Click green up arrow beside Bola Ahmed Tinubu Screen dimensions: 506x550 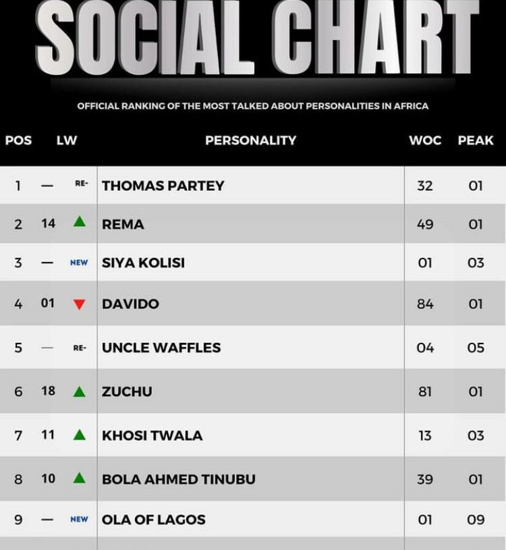(80, 478)
